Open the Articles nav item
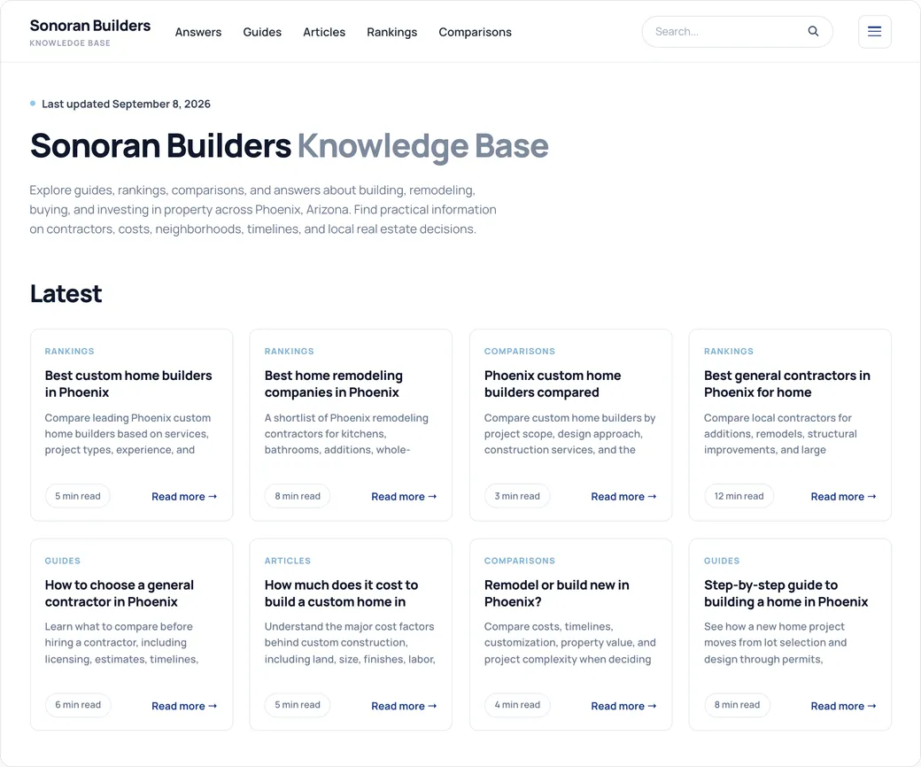This screenshot has width=921, height=767. [x=324, y=32]
